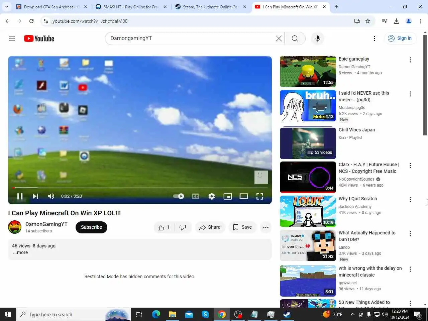Pause the video playback

tap(20, 196)
